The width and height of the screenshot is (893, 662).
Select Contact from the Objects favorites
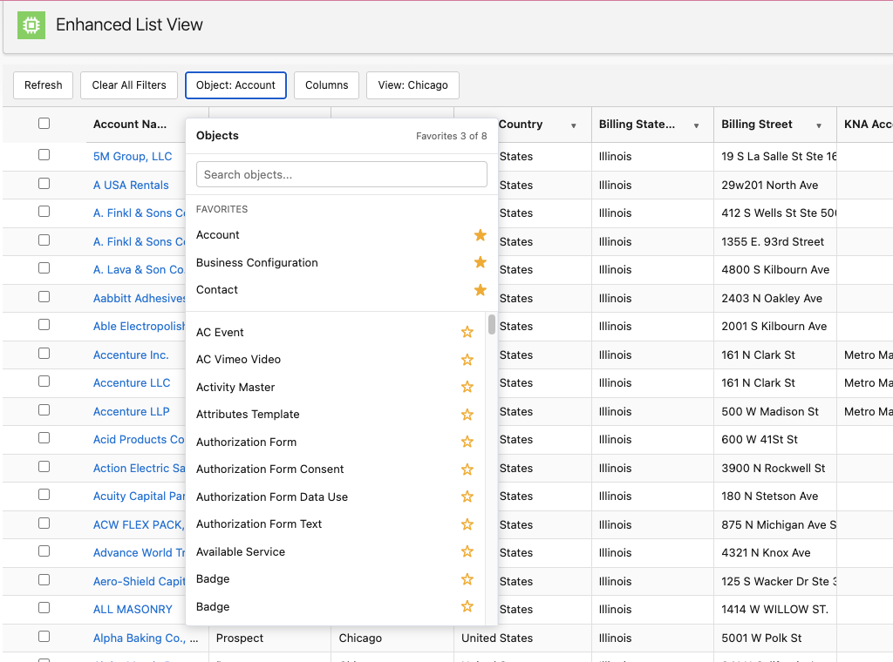coord(218,289)
